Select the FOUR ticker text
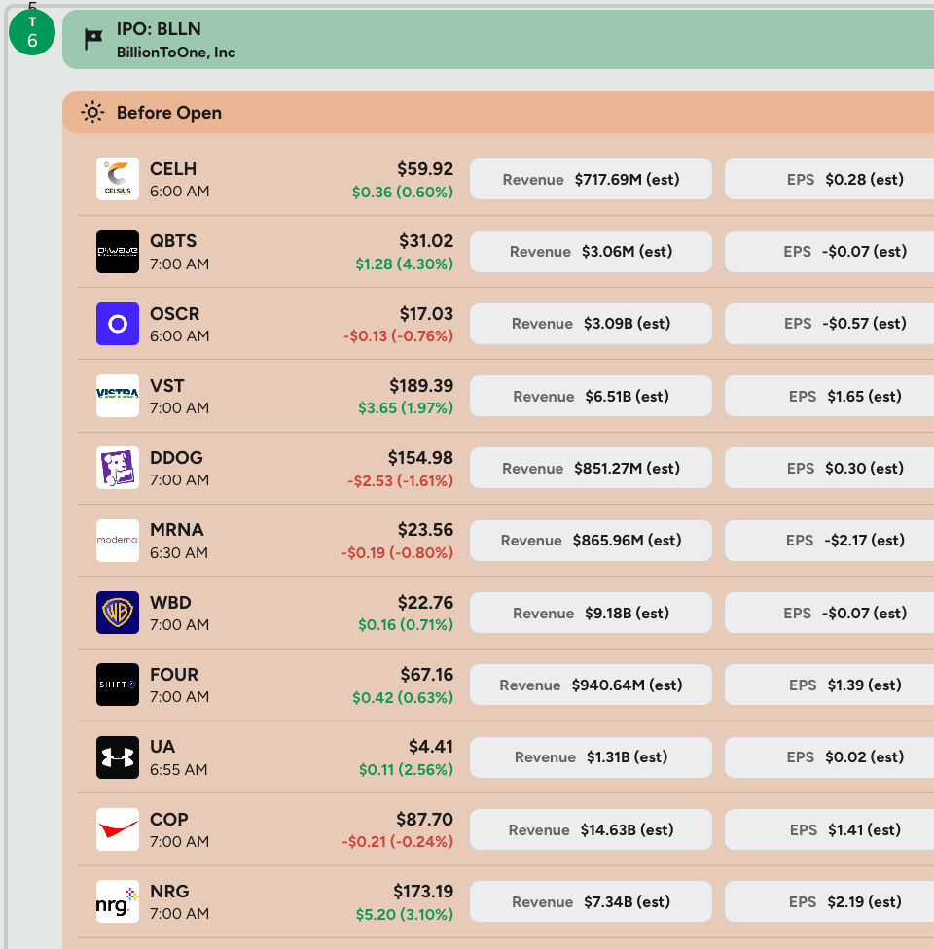The height and width of the screenshot is (949, 934). click(174, 674)
